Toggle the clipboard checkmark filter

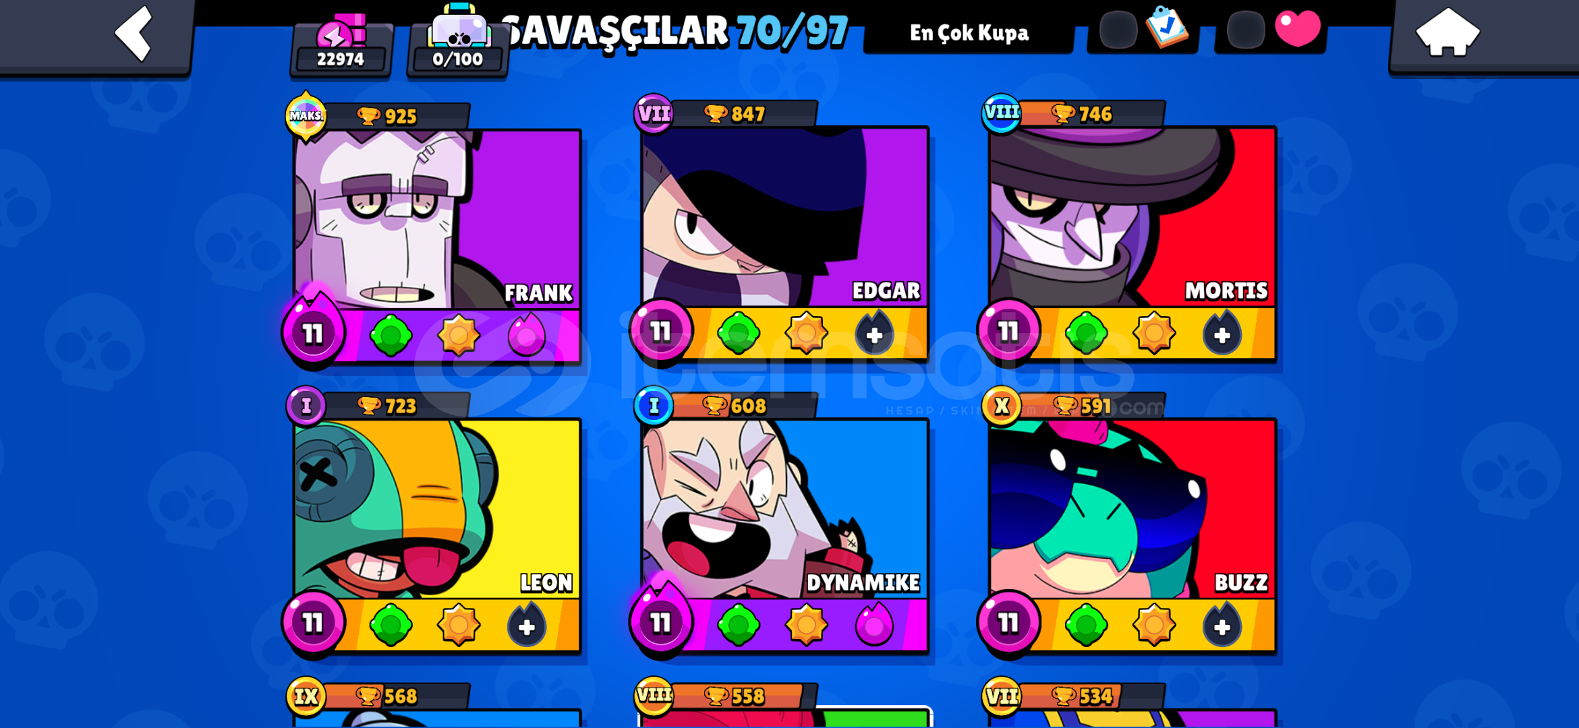(x=1168, y=27)
